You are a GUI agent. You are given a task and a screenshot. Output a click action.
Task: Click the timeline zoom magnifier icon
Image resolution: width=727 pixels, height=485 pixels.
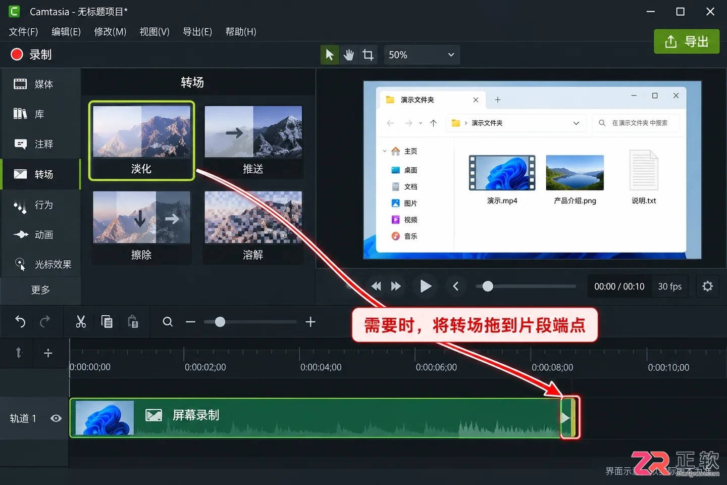[168, 322]
